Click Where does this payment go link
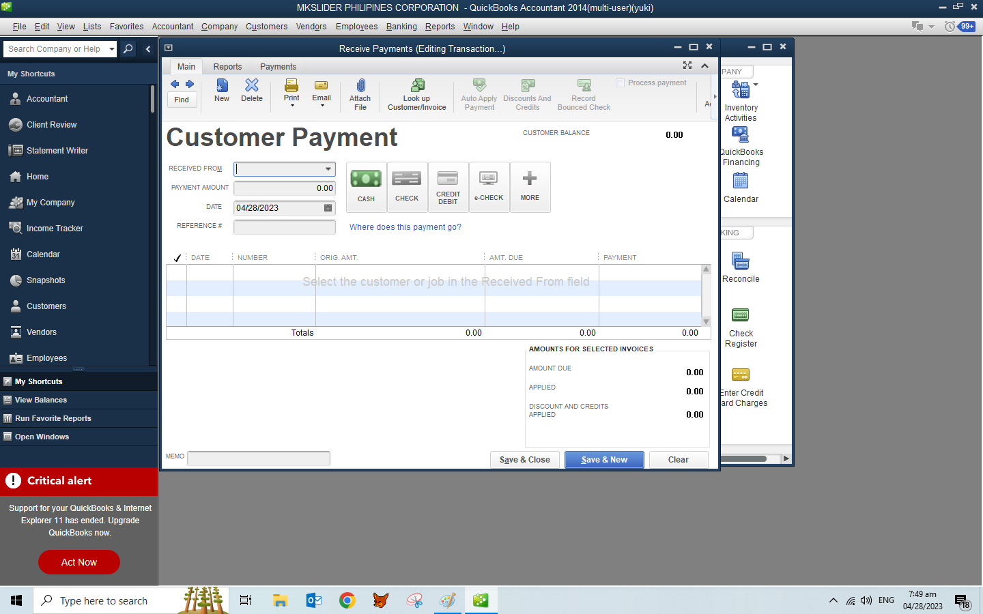Image resolution: width=983 pixels, height=614 pixels. pyautogui.click(x=405, y=227)
